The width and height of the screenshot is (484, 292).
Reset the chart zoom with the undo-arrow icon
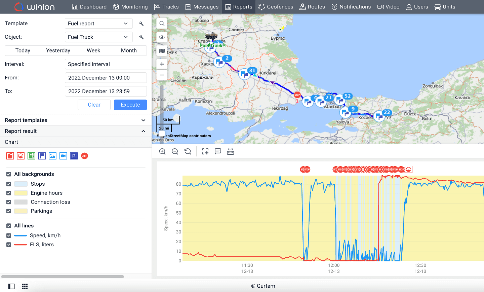[188, 151]
